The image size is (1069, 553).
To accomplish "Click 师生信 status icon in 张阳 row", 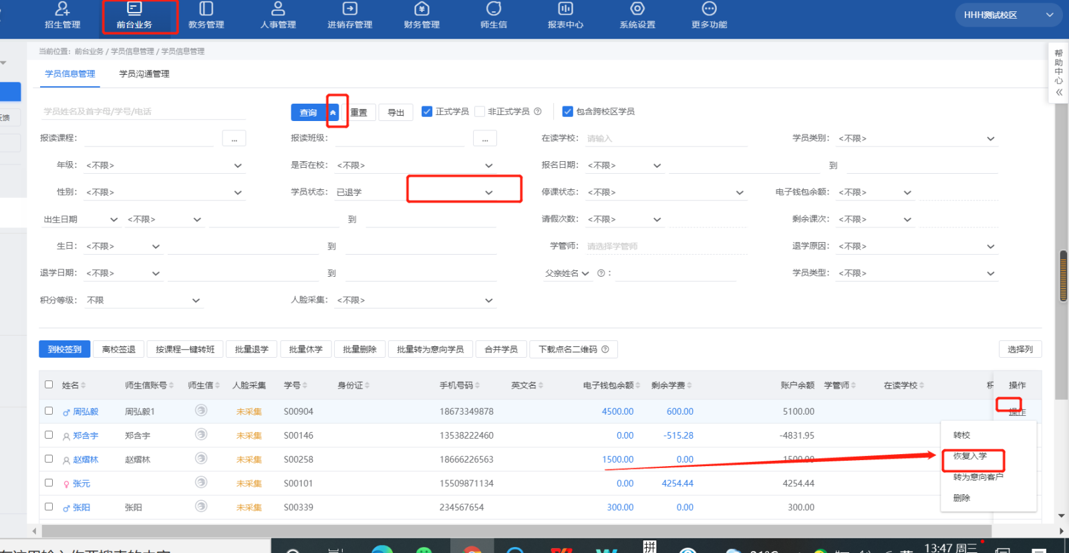I will pos(200,506).
